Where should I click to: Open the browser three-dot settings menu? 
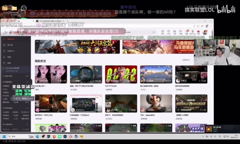[211, 26]
